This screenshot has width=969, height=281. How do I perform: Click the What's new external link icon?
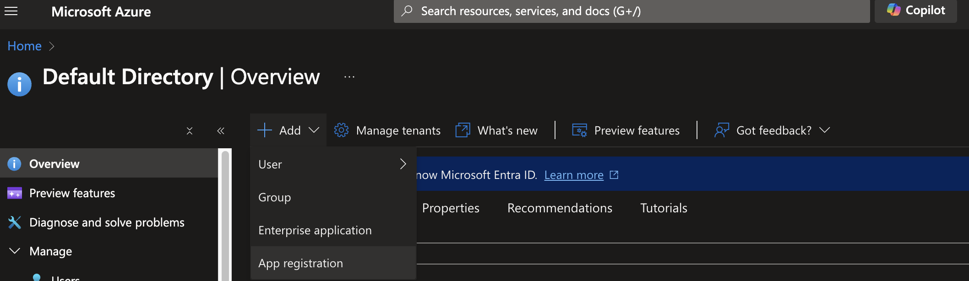(463, 130)
